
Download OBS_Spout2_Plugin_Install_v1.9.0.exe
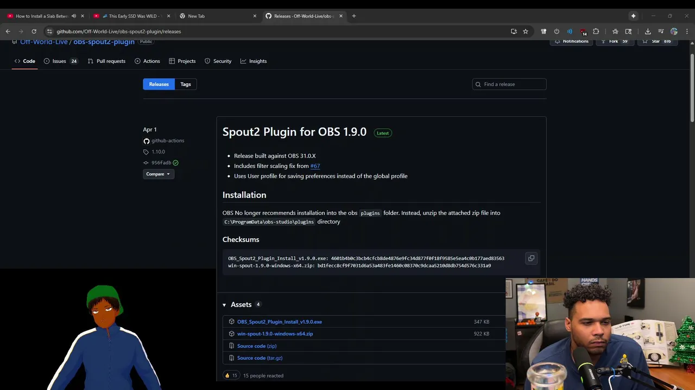(x=280, y=322)
